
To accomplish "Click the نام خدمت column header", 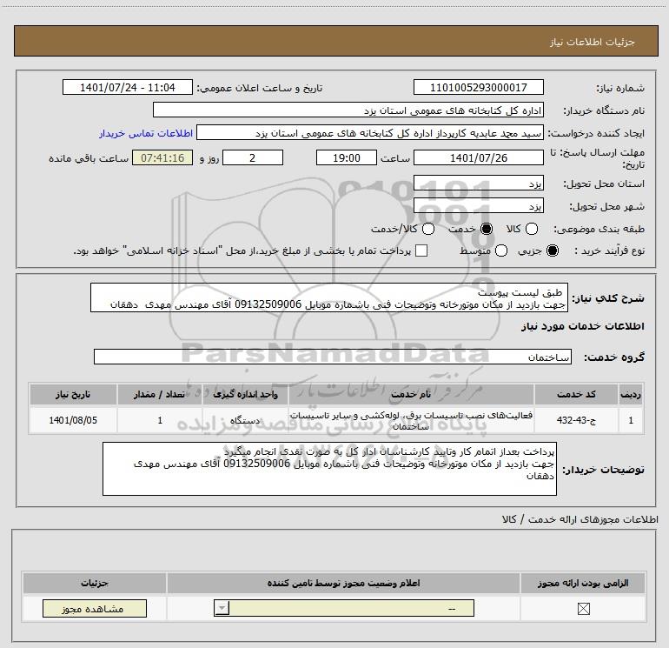I will pos(411,394).
